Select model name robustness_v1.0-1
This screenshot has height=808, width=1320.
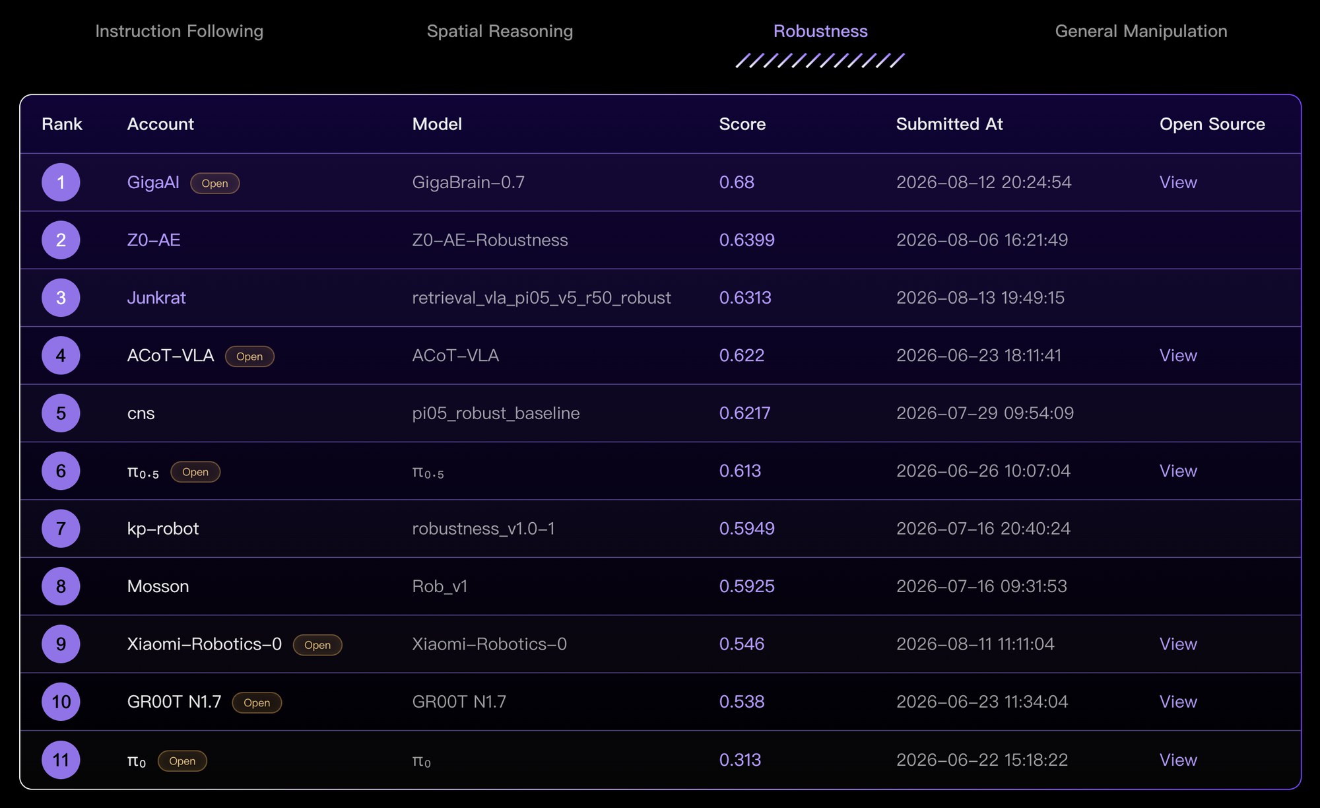click(x=483, y=528)
